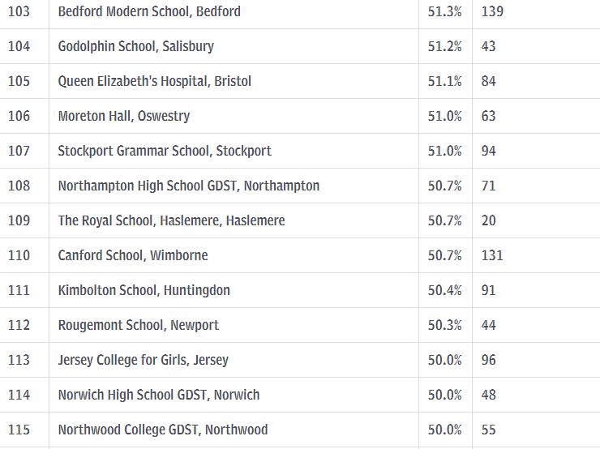Click Stockport Grammar School, Stockport name
The width and height of the screenshot is (600, 449).
point(165,151)
